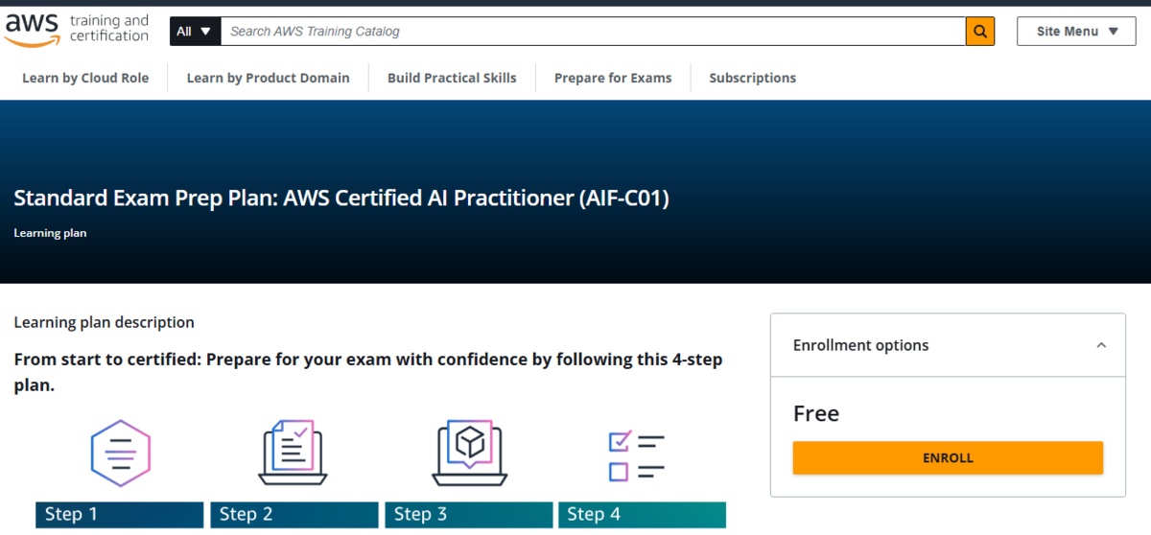Click the Step 4 checkbox list icon
The width and height of the screenshot is (1151, 535).
coord(637,456)
